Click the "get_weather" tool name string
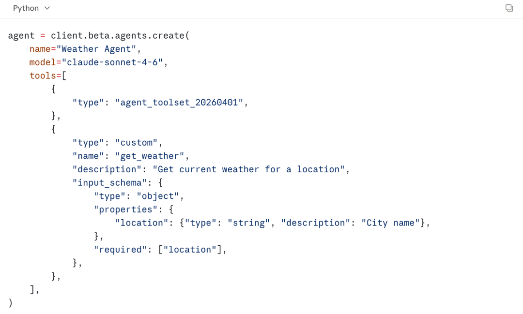 pos(149,156)
